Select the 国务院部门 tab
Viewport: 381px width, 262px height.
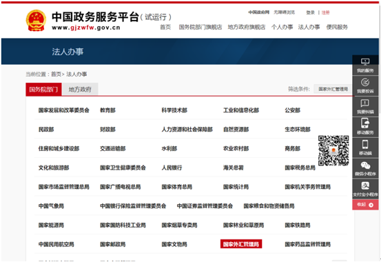click(x=43, y=90)
